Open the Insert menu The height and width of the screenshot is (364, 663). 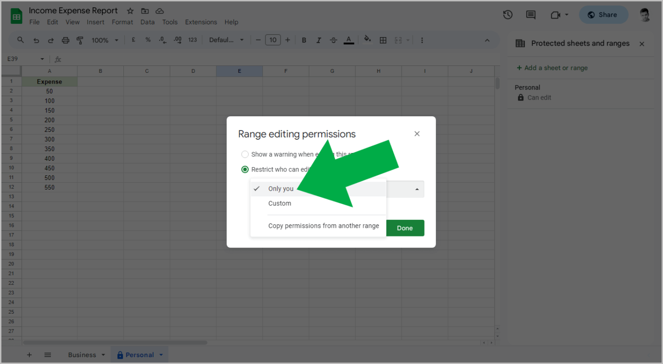pos(95,22)
